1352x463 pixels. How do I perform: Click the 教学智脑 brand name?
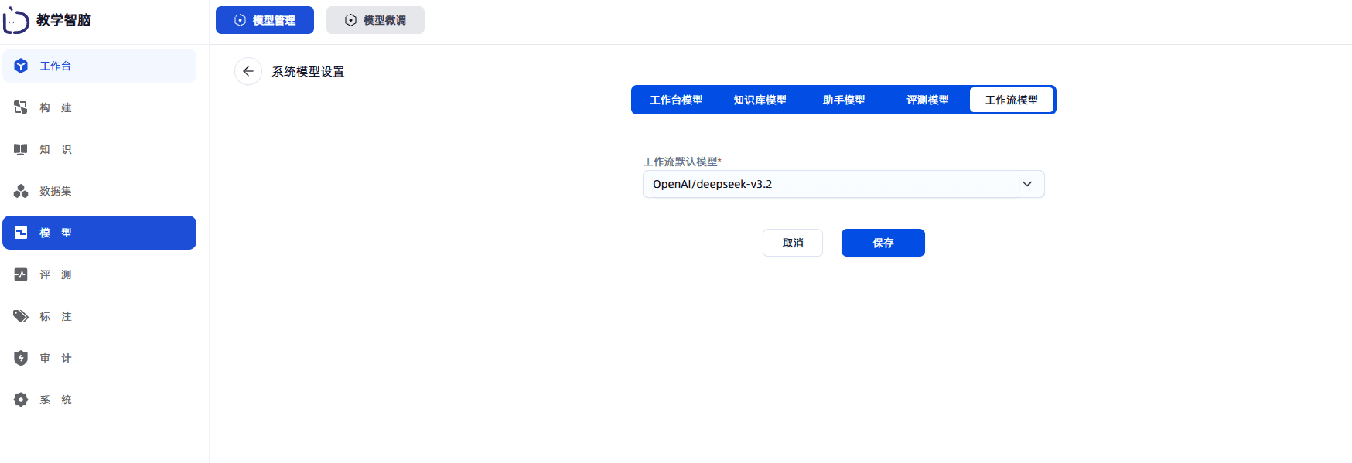coord(63,20)
